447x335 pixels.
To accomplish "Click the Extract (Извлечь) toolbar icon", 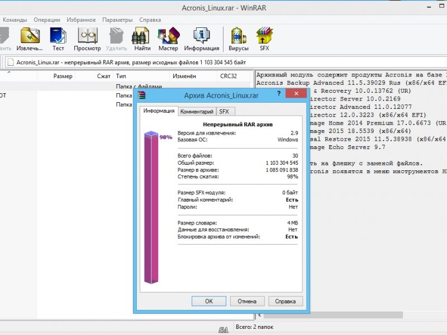I will pyautogui.click(x=30, y=39).
